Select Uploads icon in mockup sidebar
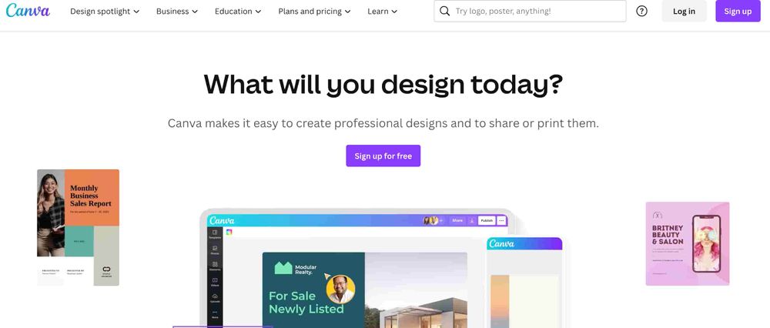Viewport: 770px width, 328px height. 215,297
